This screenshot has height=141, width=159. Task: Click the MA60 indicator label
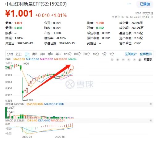(73, 59)
